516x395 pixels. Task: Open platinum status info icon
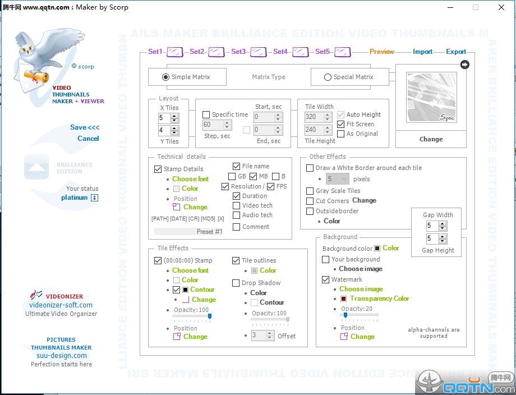tap(94, 198)
